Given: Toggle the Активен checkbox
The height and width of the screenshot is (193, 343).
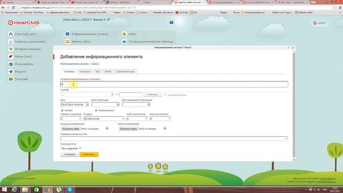Looking at the screenshot, I should (x=62, y=110).
